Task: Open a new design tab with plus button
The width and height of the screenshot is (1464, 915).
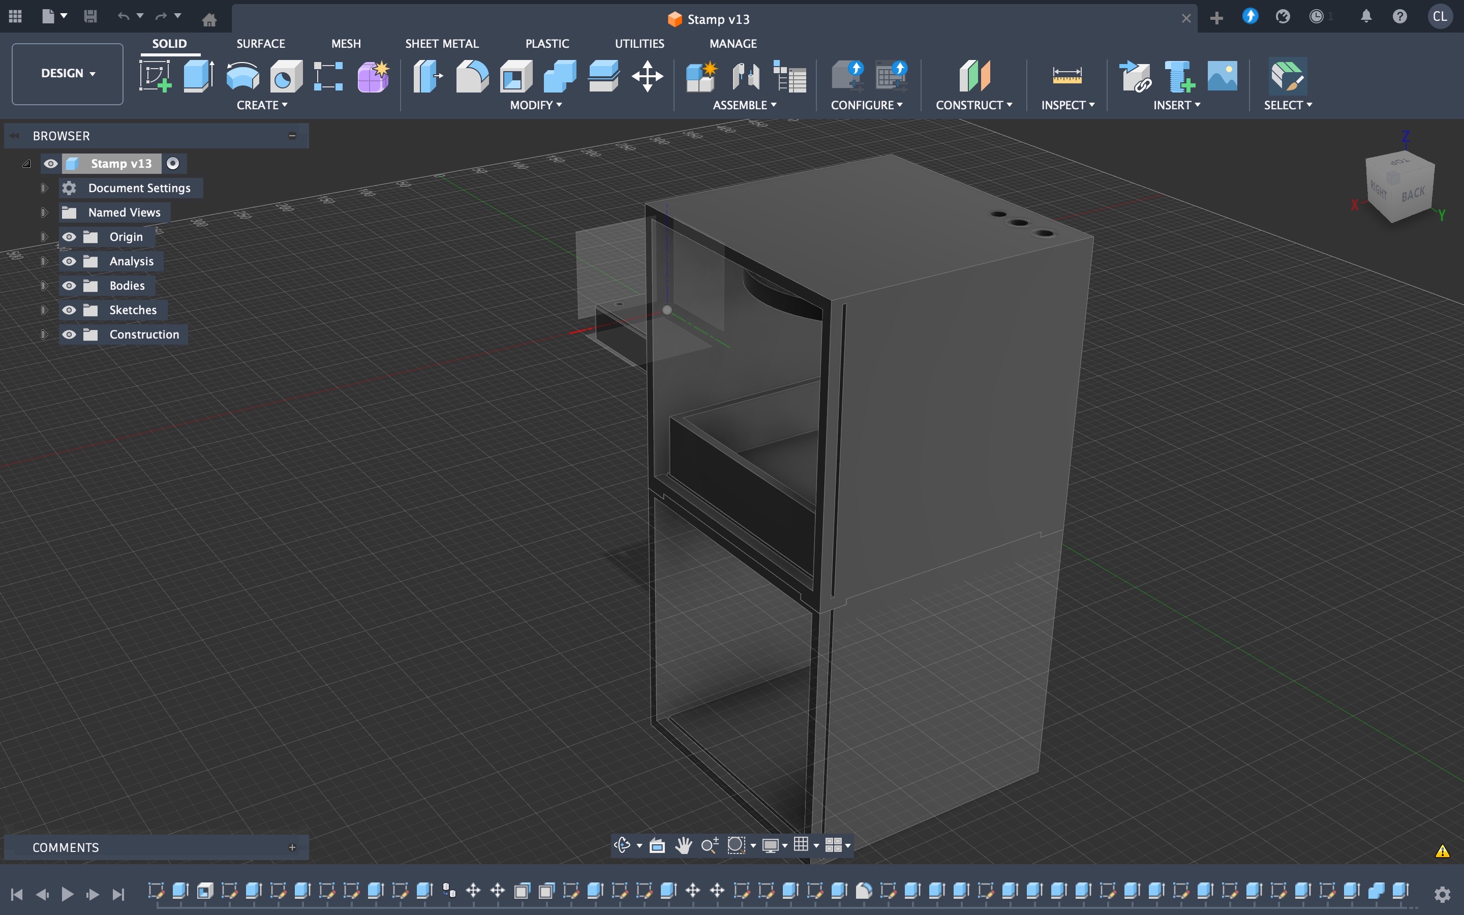Action: tap(1216, 18)
